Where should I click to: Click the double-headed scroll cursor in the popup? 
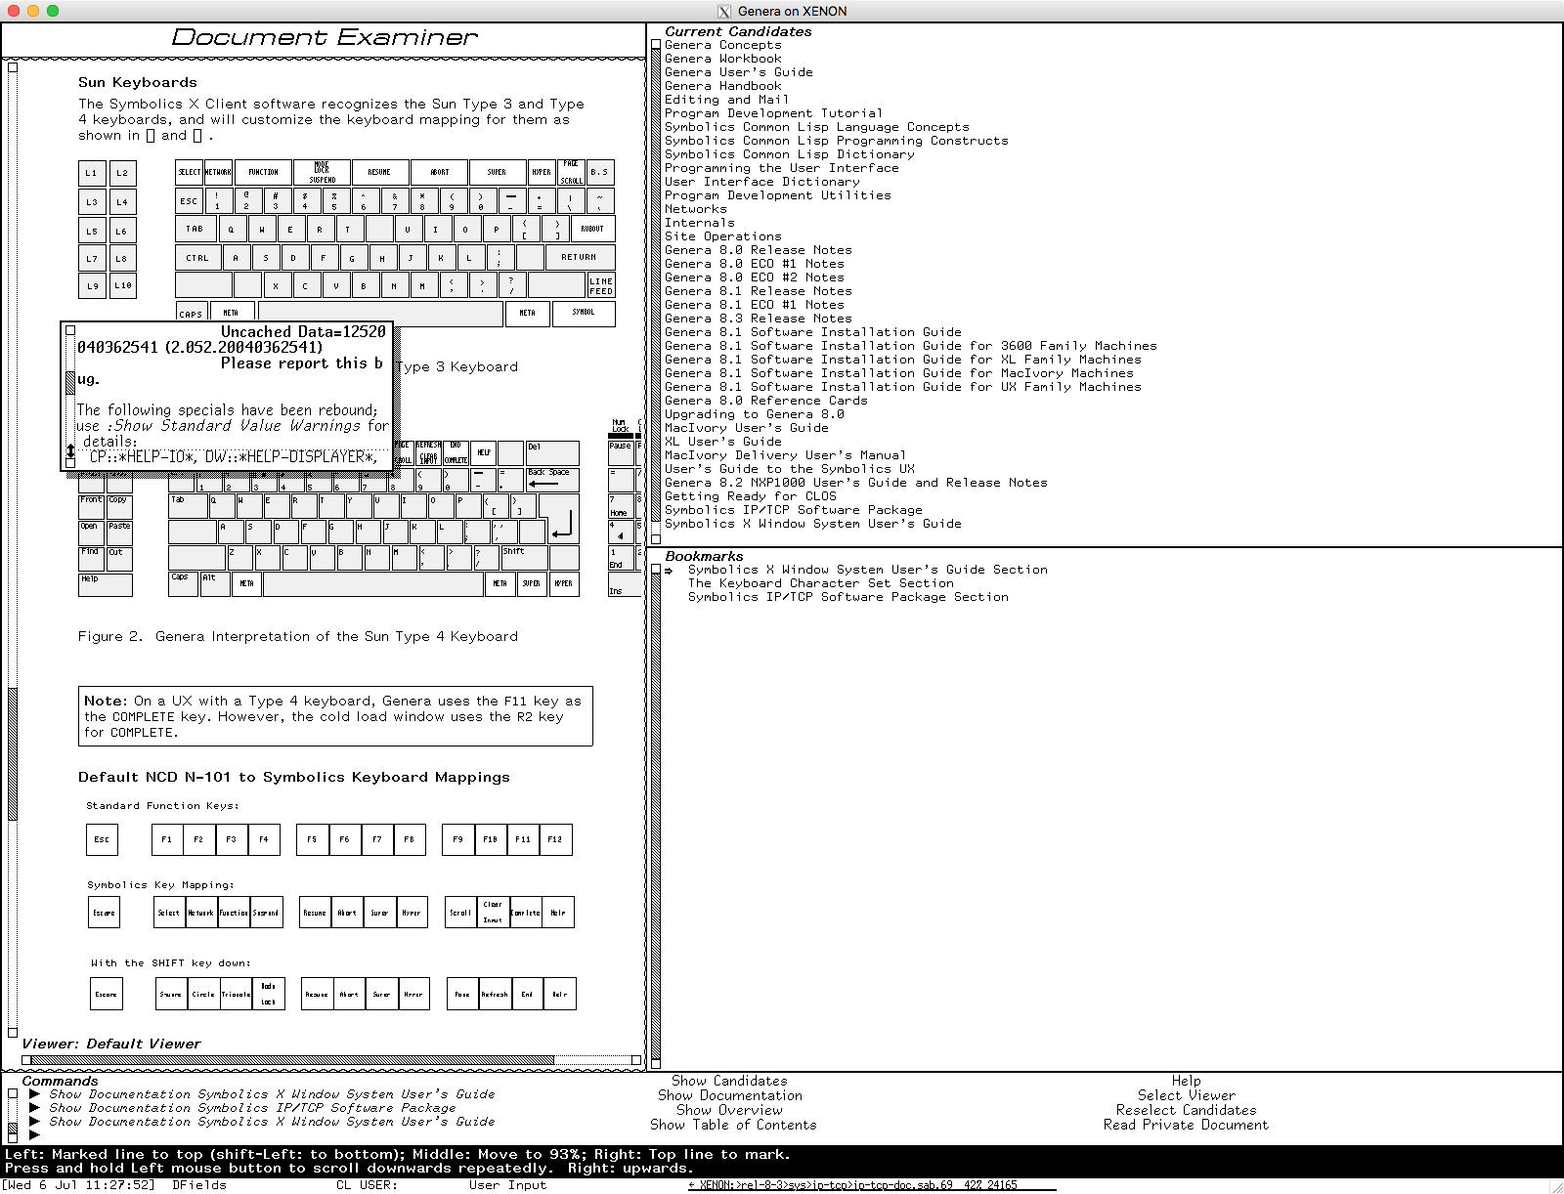click(70, 452)
